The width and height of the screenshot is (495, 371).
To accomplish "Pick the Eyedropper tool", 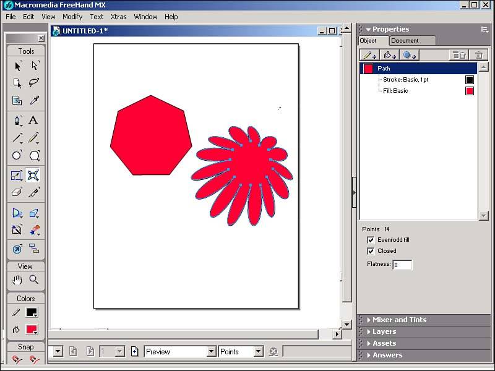I will point(34,100).
